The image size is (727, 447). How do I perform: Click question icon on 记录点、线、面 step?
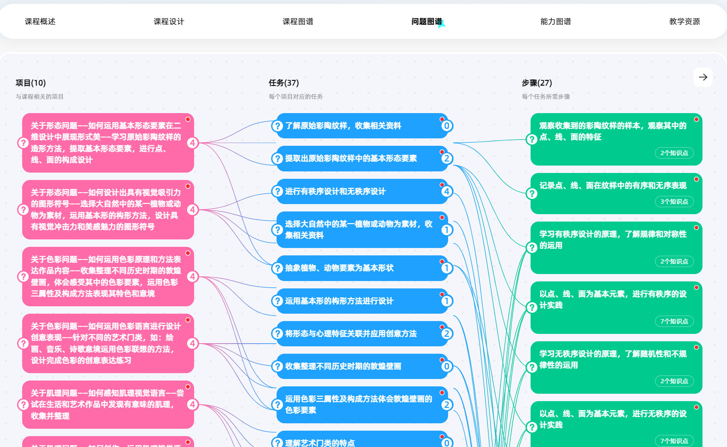point(532,194)
